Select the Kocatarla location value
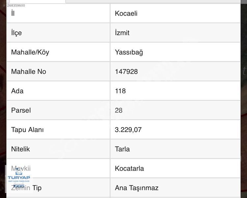This screenshot has height=198, width=247. pos(129,169)
